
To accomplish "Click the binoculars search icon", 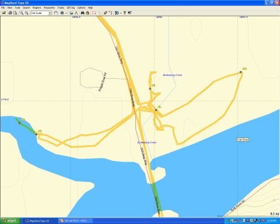I will (x=83, y=13).
